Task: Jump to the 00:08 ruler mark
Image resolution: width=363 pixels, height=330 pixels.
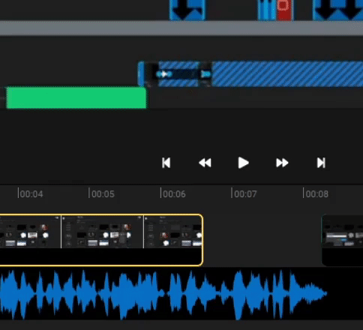Action: coord(316,193)
